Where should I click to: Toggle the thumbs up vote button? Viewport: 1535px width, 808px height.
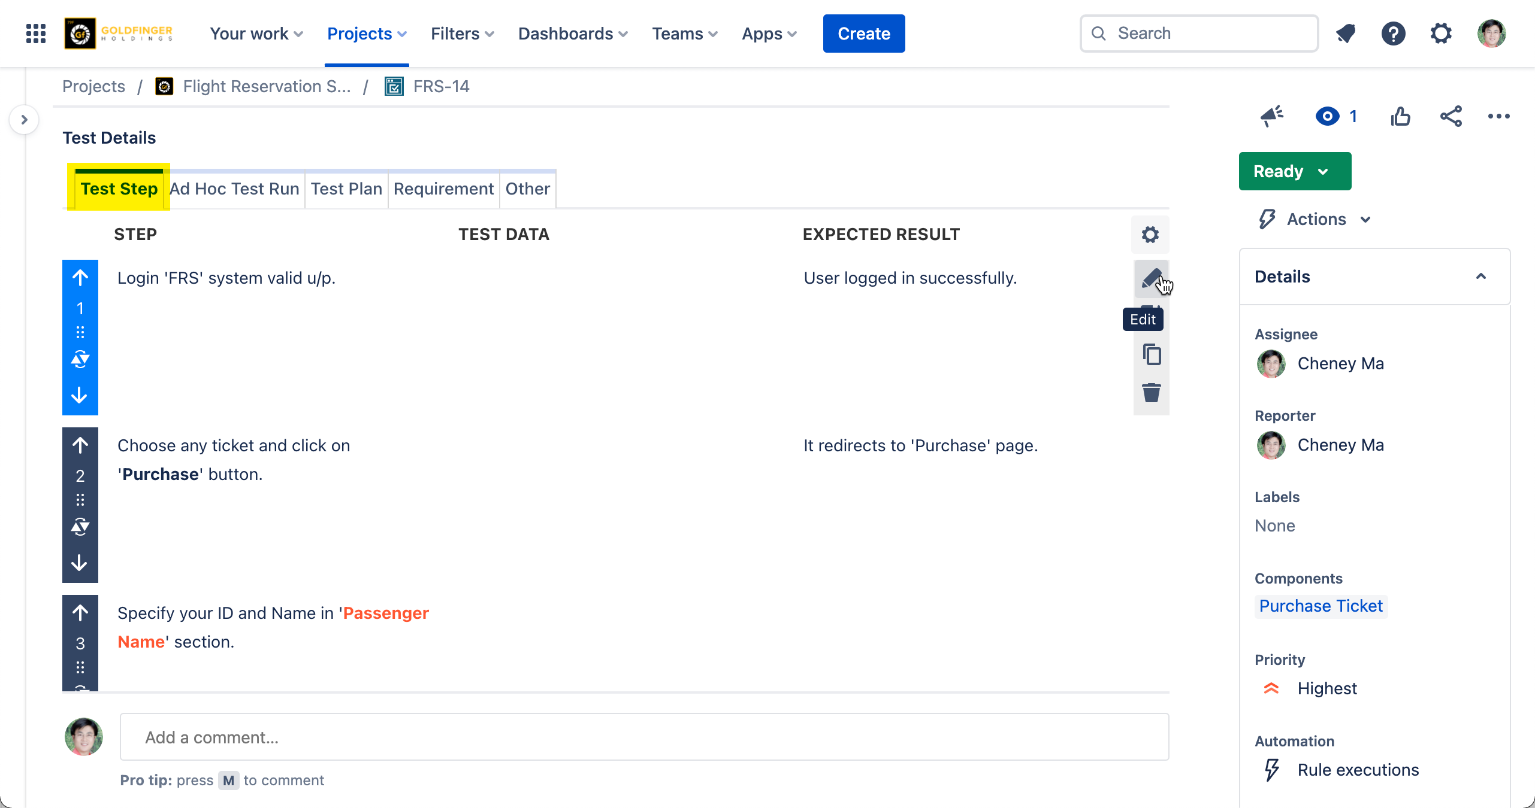pyautogui.click(x=1400, y=116)
